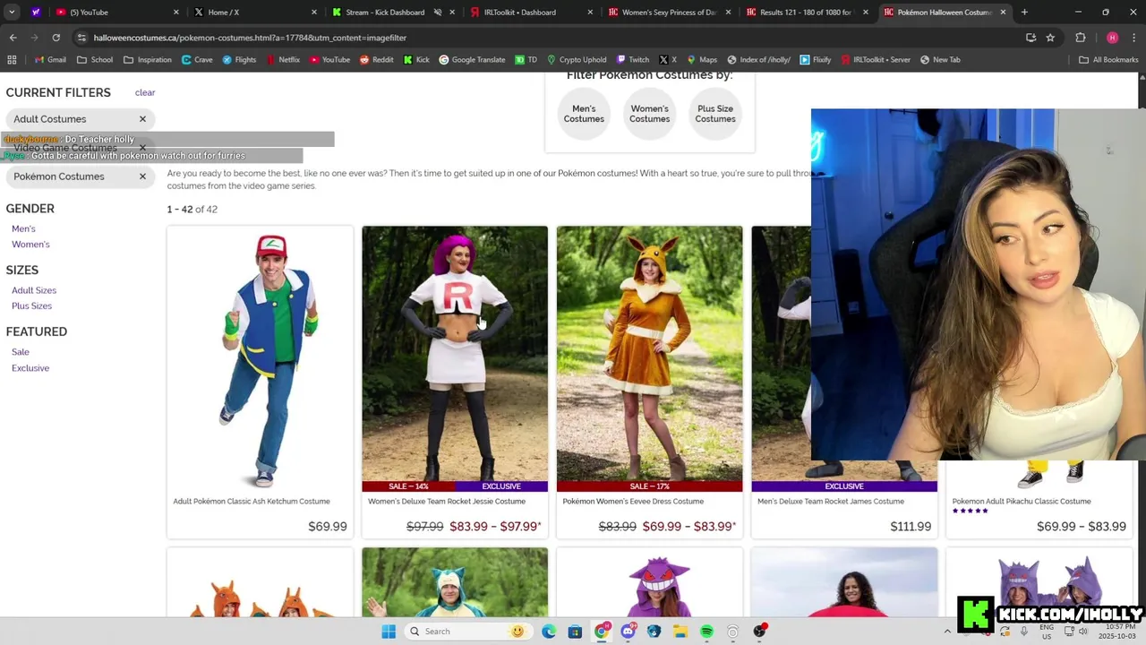Close the YouTube tab

175,13
